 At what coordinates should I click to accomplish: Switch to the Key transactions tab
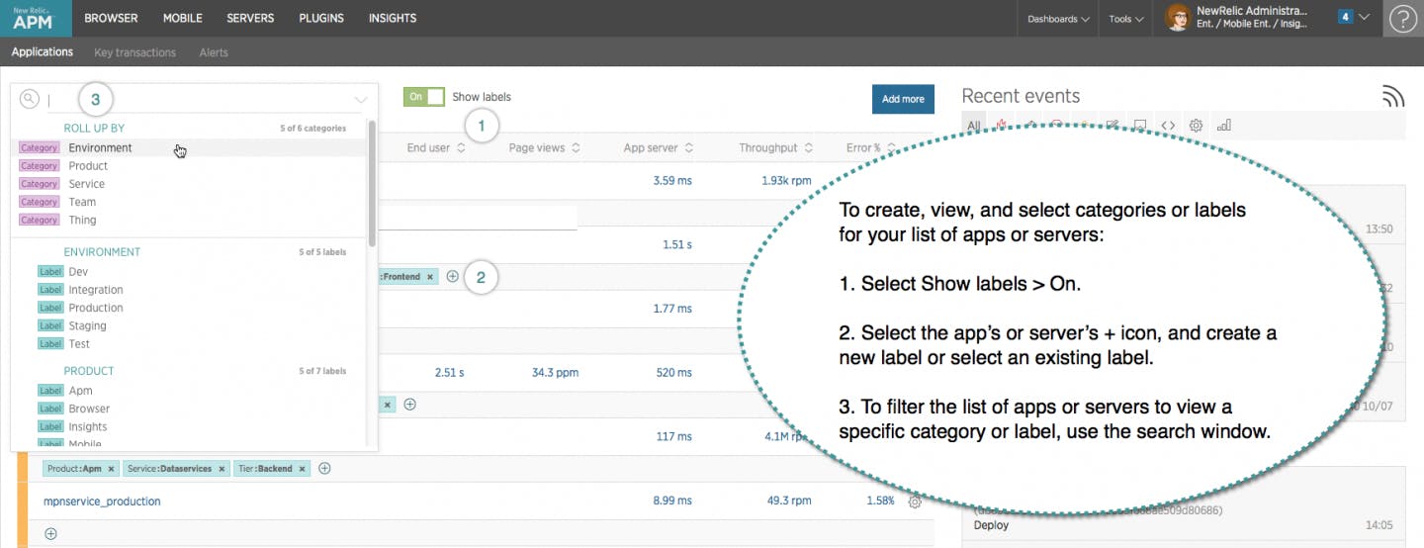[134, 52]
